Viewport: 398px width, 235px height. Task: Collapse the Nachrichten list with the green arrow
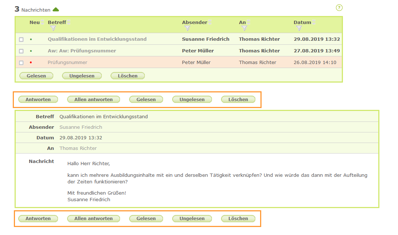pos(55,9)
